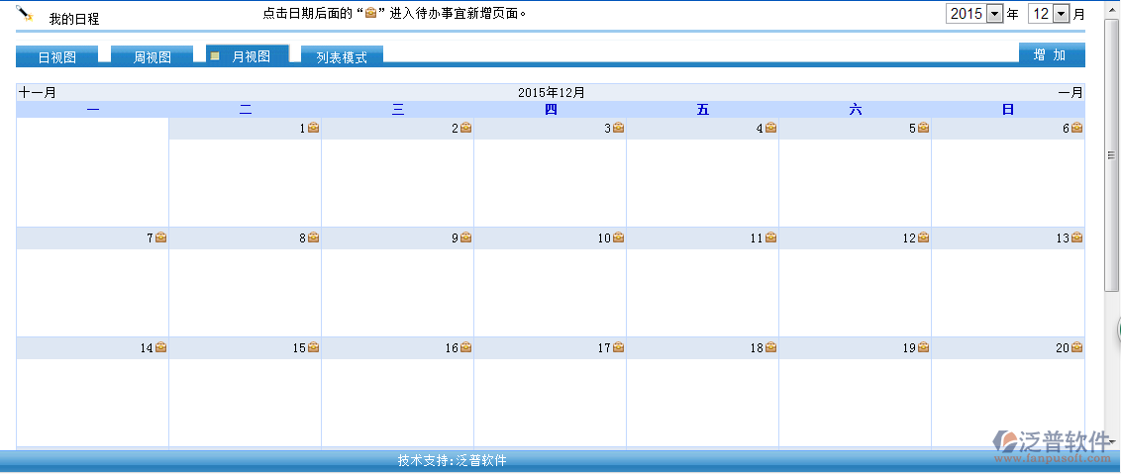Viewport: 1121px width, 474px height.
Task: Switch to 周视图 week view tab
Action: (153, 57)
